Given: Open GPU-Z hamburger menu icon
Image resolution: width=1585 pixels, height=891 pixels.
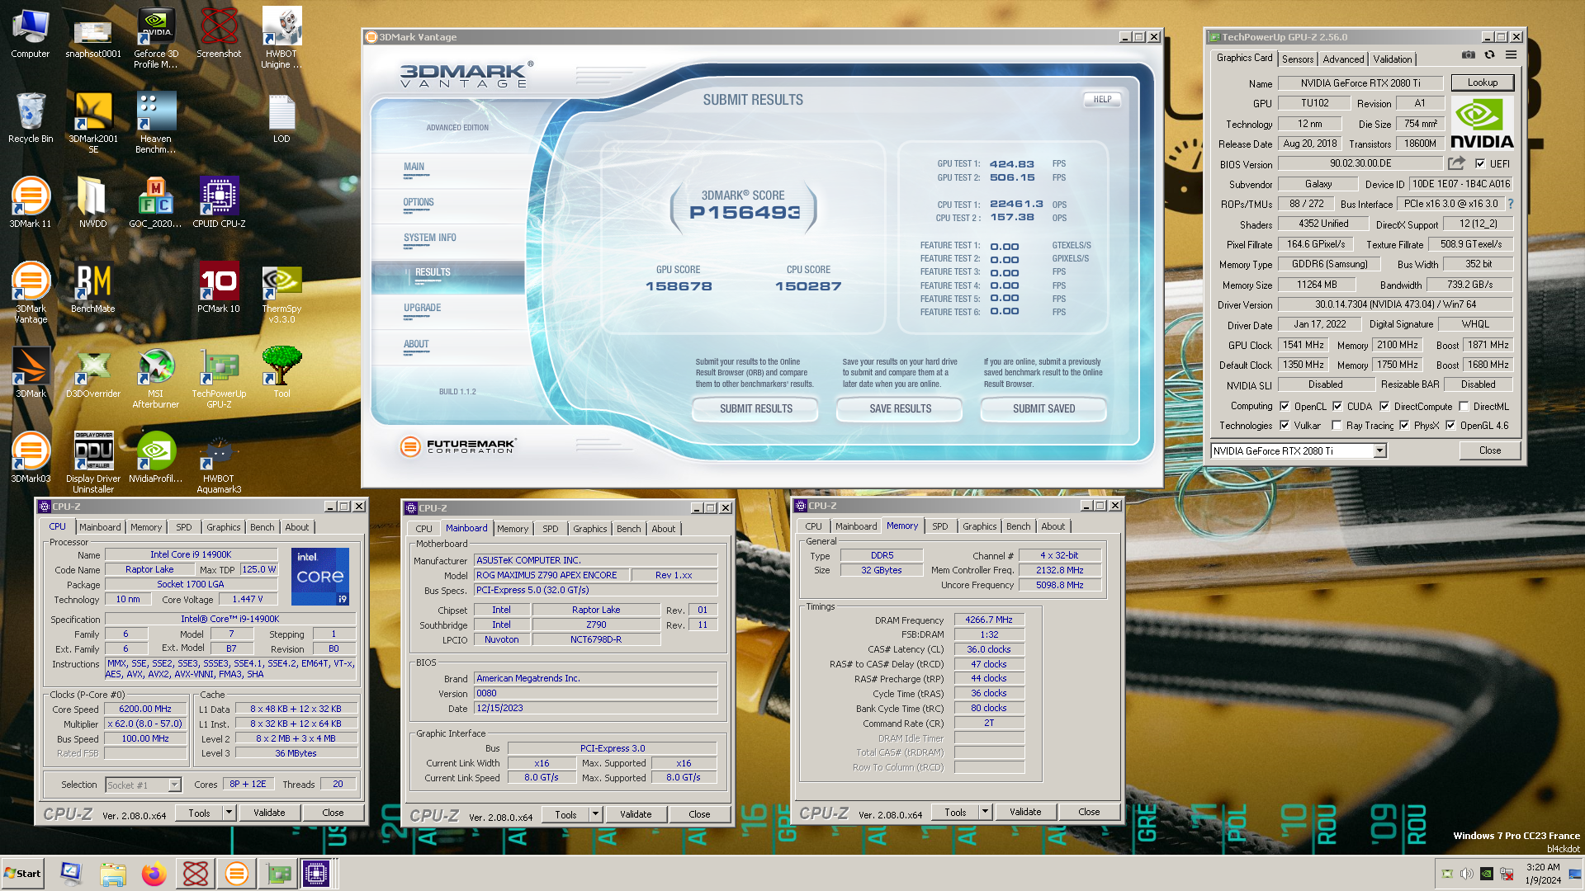Looking at the screenshot, I should click(x=1512, y=55).
